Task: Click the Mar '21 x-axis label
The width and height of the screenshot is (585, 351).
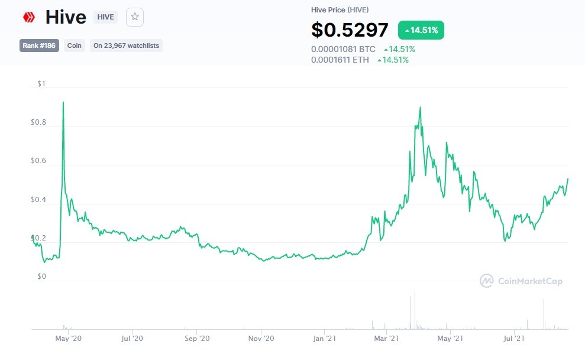Action: pos(386,339)
